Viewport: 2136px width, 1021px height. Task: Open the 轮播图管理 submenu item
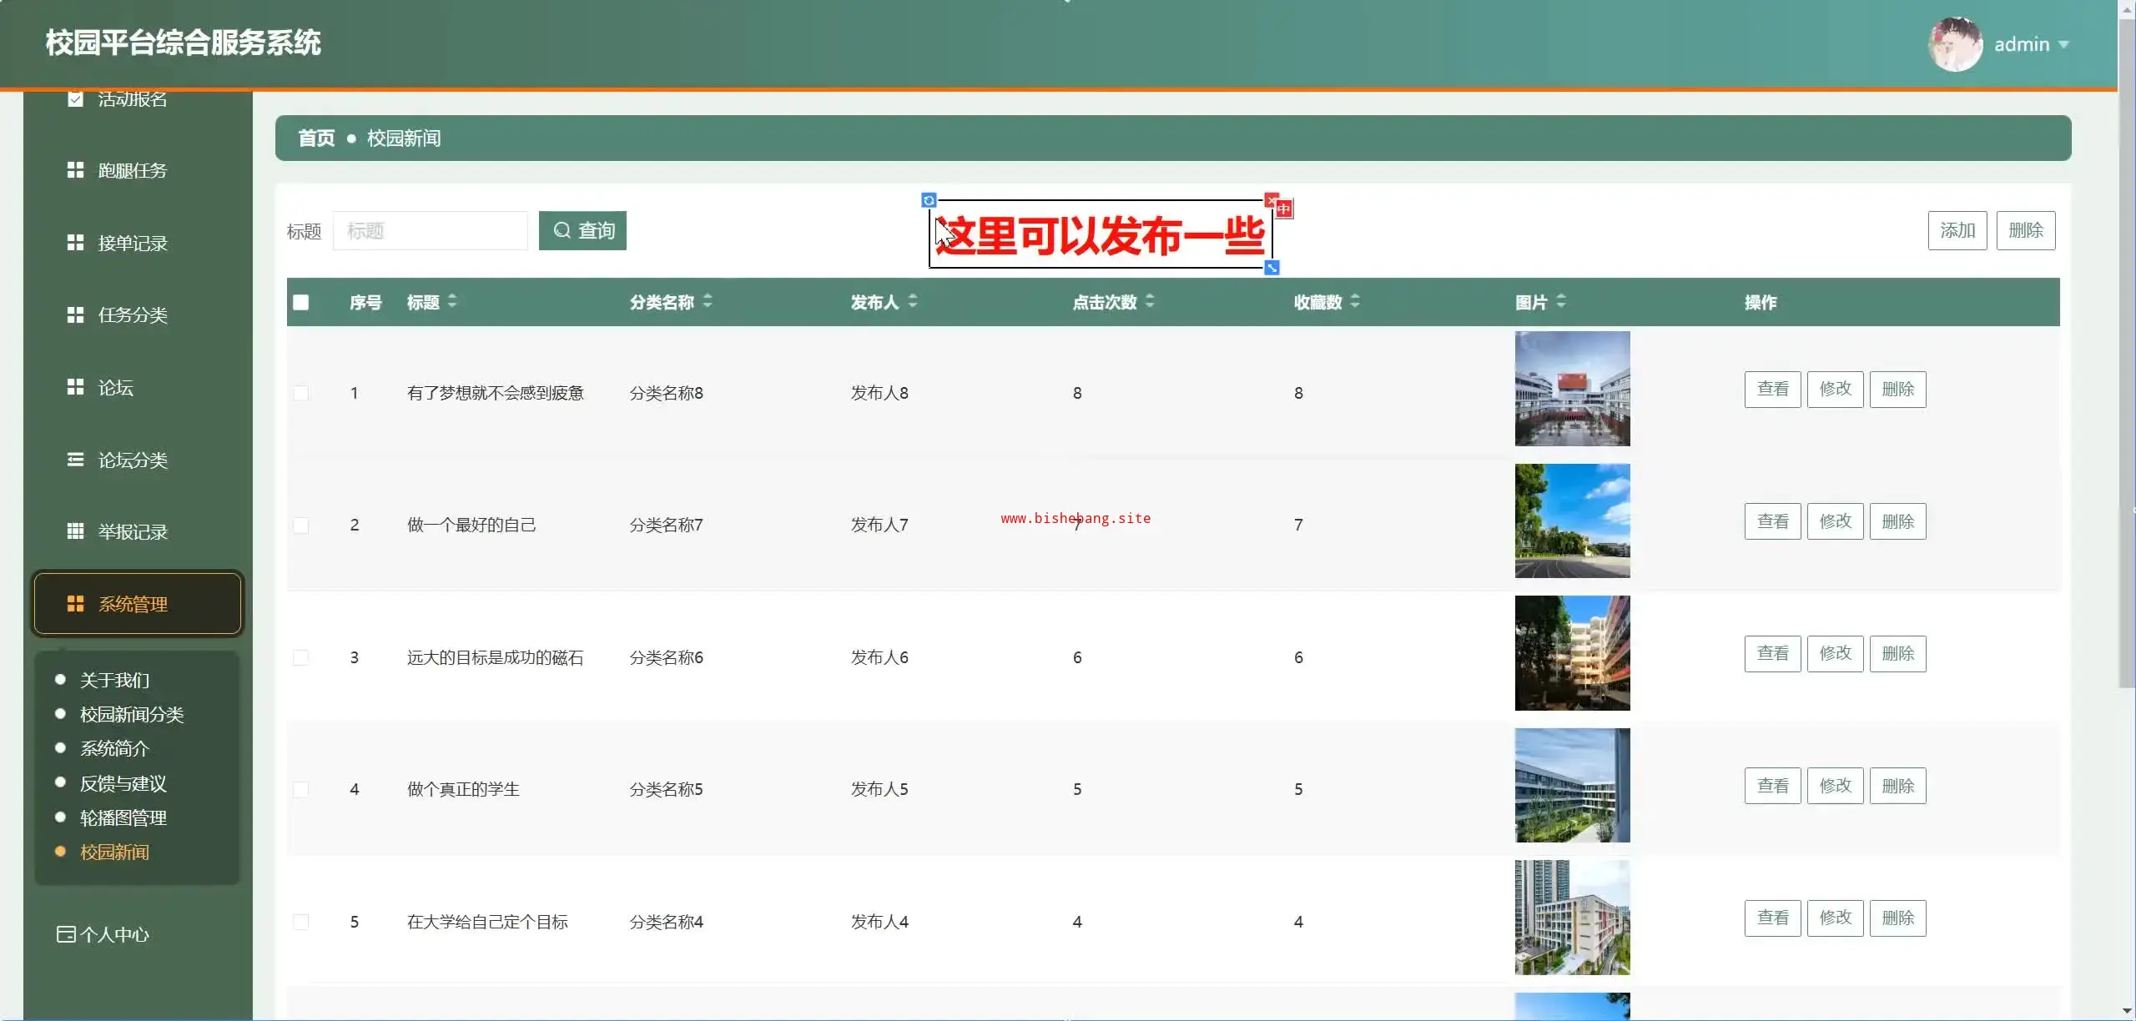[x=123, y=817]
